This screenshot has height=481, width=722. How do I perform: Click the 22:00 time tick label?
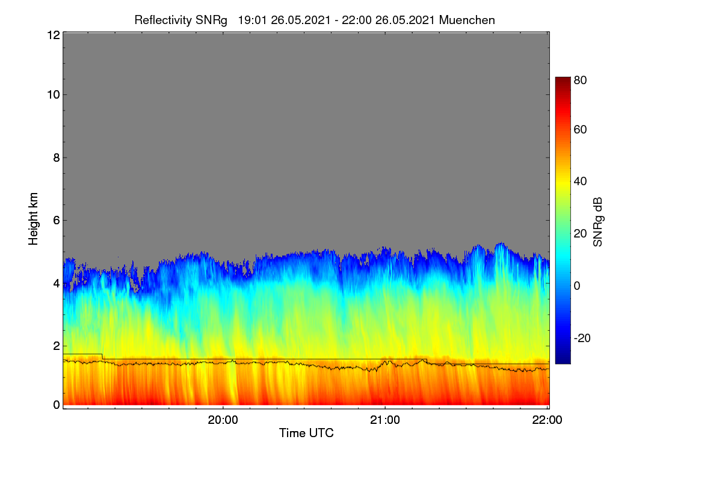pos(548,420)
